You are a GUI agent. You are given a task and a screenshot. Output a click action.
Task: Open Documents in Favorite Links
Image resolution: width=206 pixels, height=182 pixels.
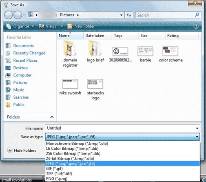click(24, 46)
